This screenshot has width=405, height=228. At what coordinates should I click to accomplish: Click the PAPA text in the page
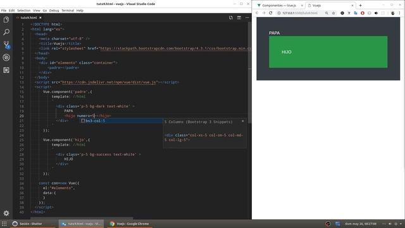274,33
